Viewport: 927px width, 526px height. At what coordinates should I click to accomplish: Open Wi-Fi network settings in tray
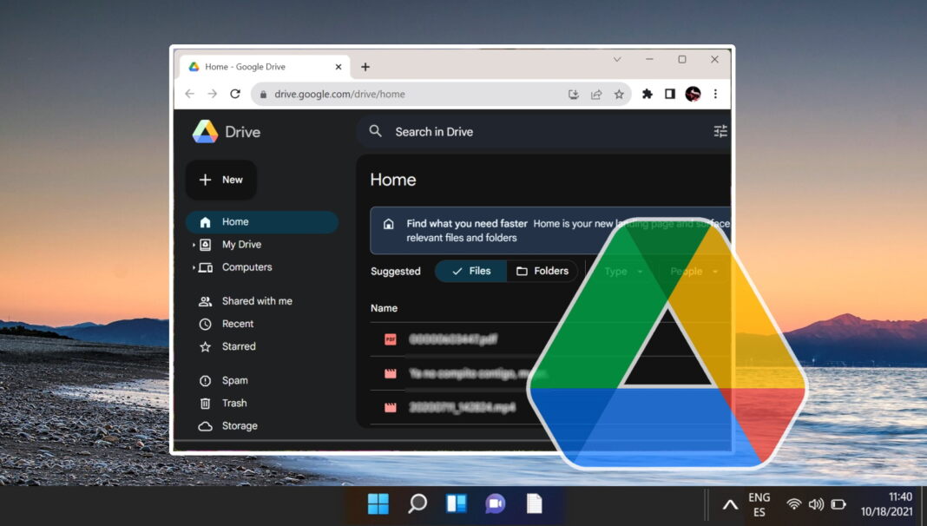click(x=794, y=504)
